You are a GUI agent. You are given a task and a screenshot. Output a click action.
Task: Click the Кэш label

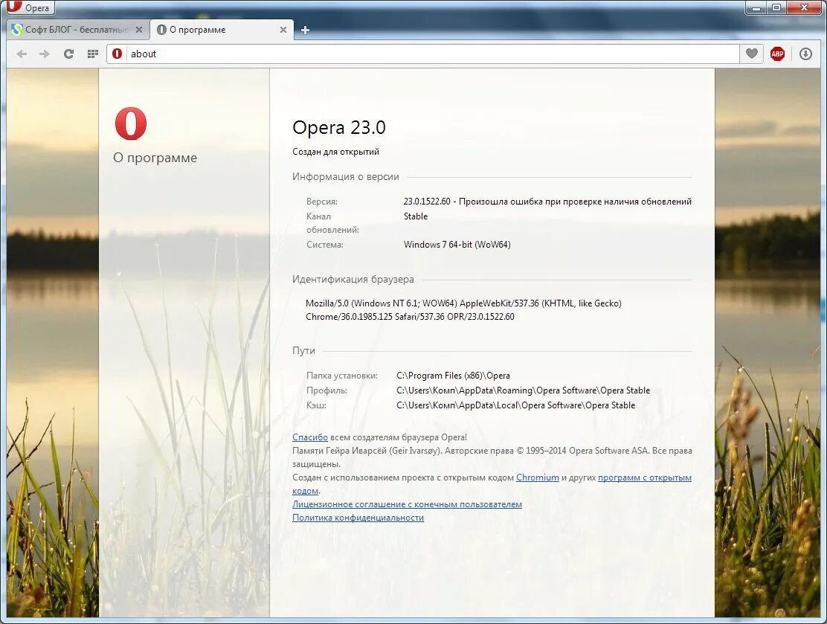[x=316, y=405]
